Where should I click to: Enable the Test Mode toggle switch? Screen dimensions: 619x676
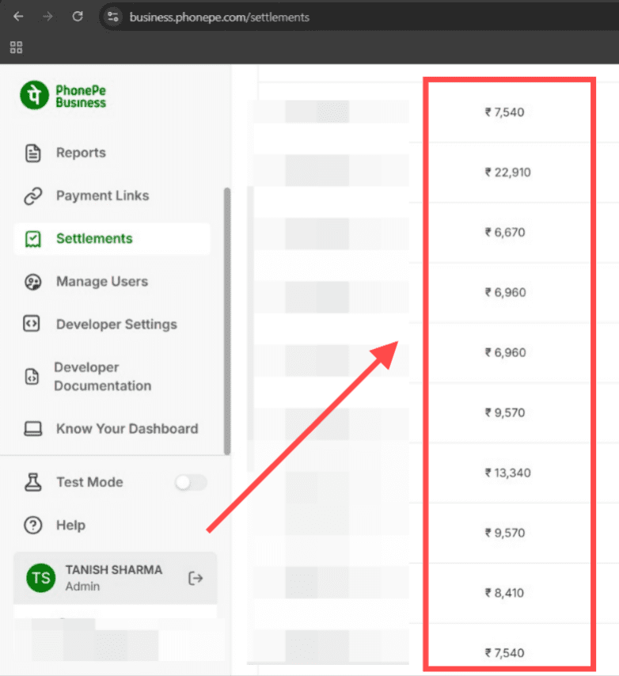[191, 483]
